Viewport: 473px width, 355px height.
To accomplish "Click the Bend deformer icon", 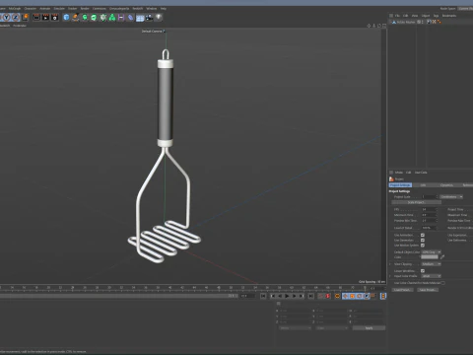I will point(131,18).
